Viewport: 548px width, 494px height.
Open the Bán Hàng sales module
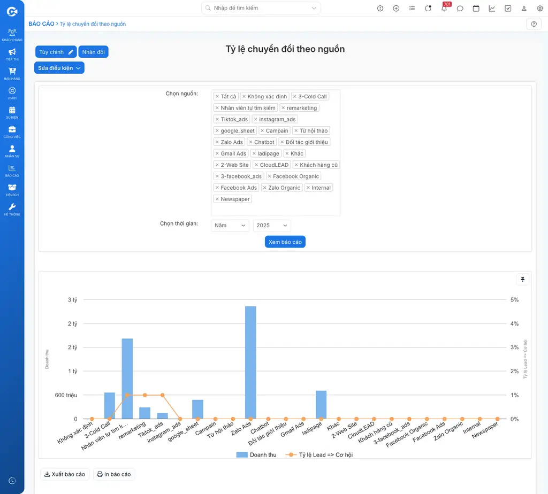12,74
